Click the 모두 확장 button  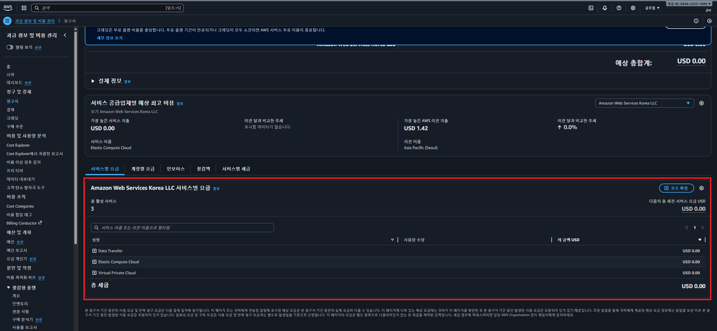pyautogui.click(x=676, y=188)
